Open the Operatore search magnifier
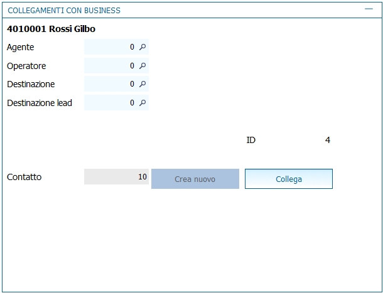The image size is (383, 293). (143, 66)
